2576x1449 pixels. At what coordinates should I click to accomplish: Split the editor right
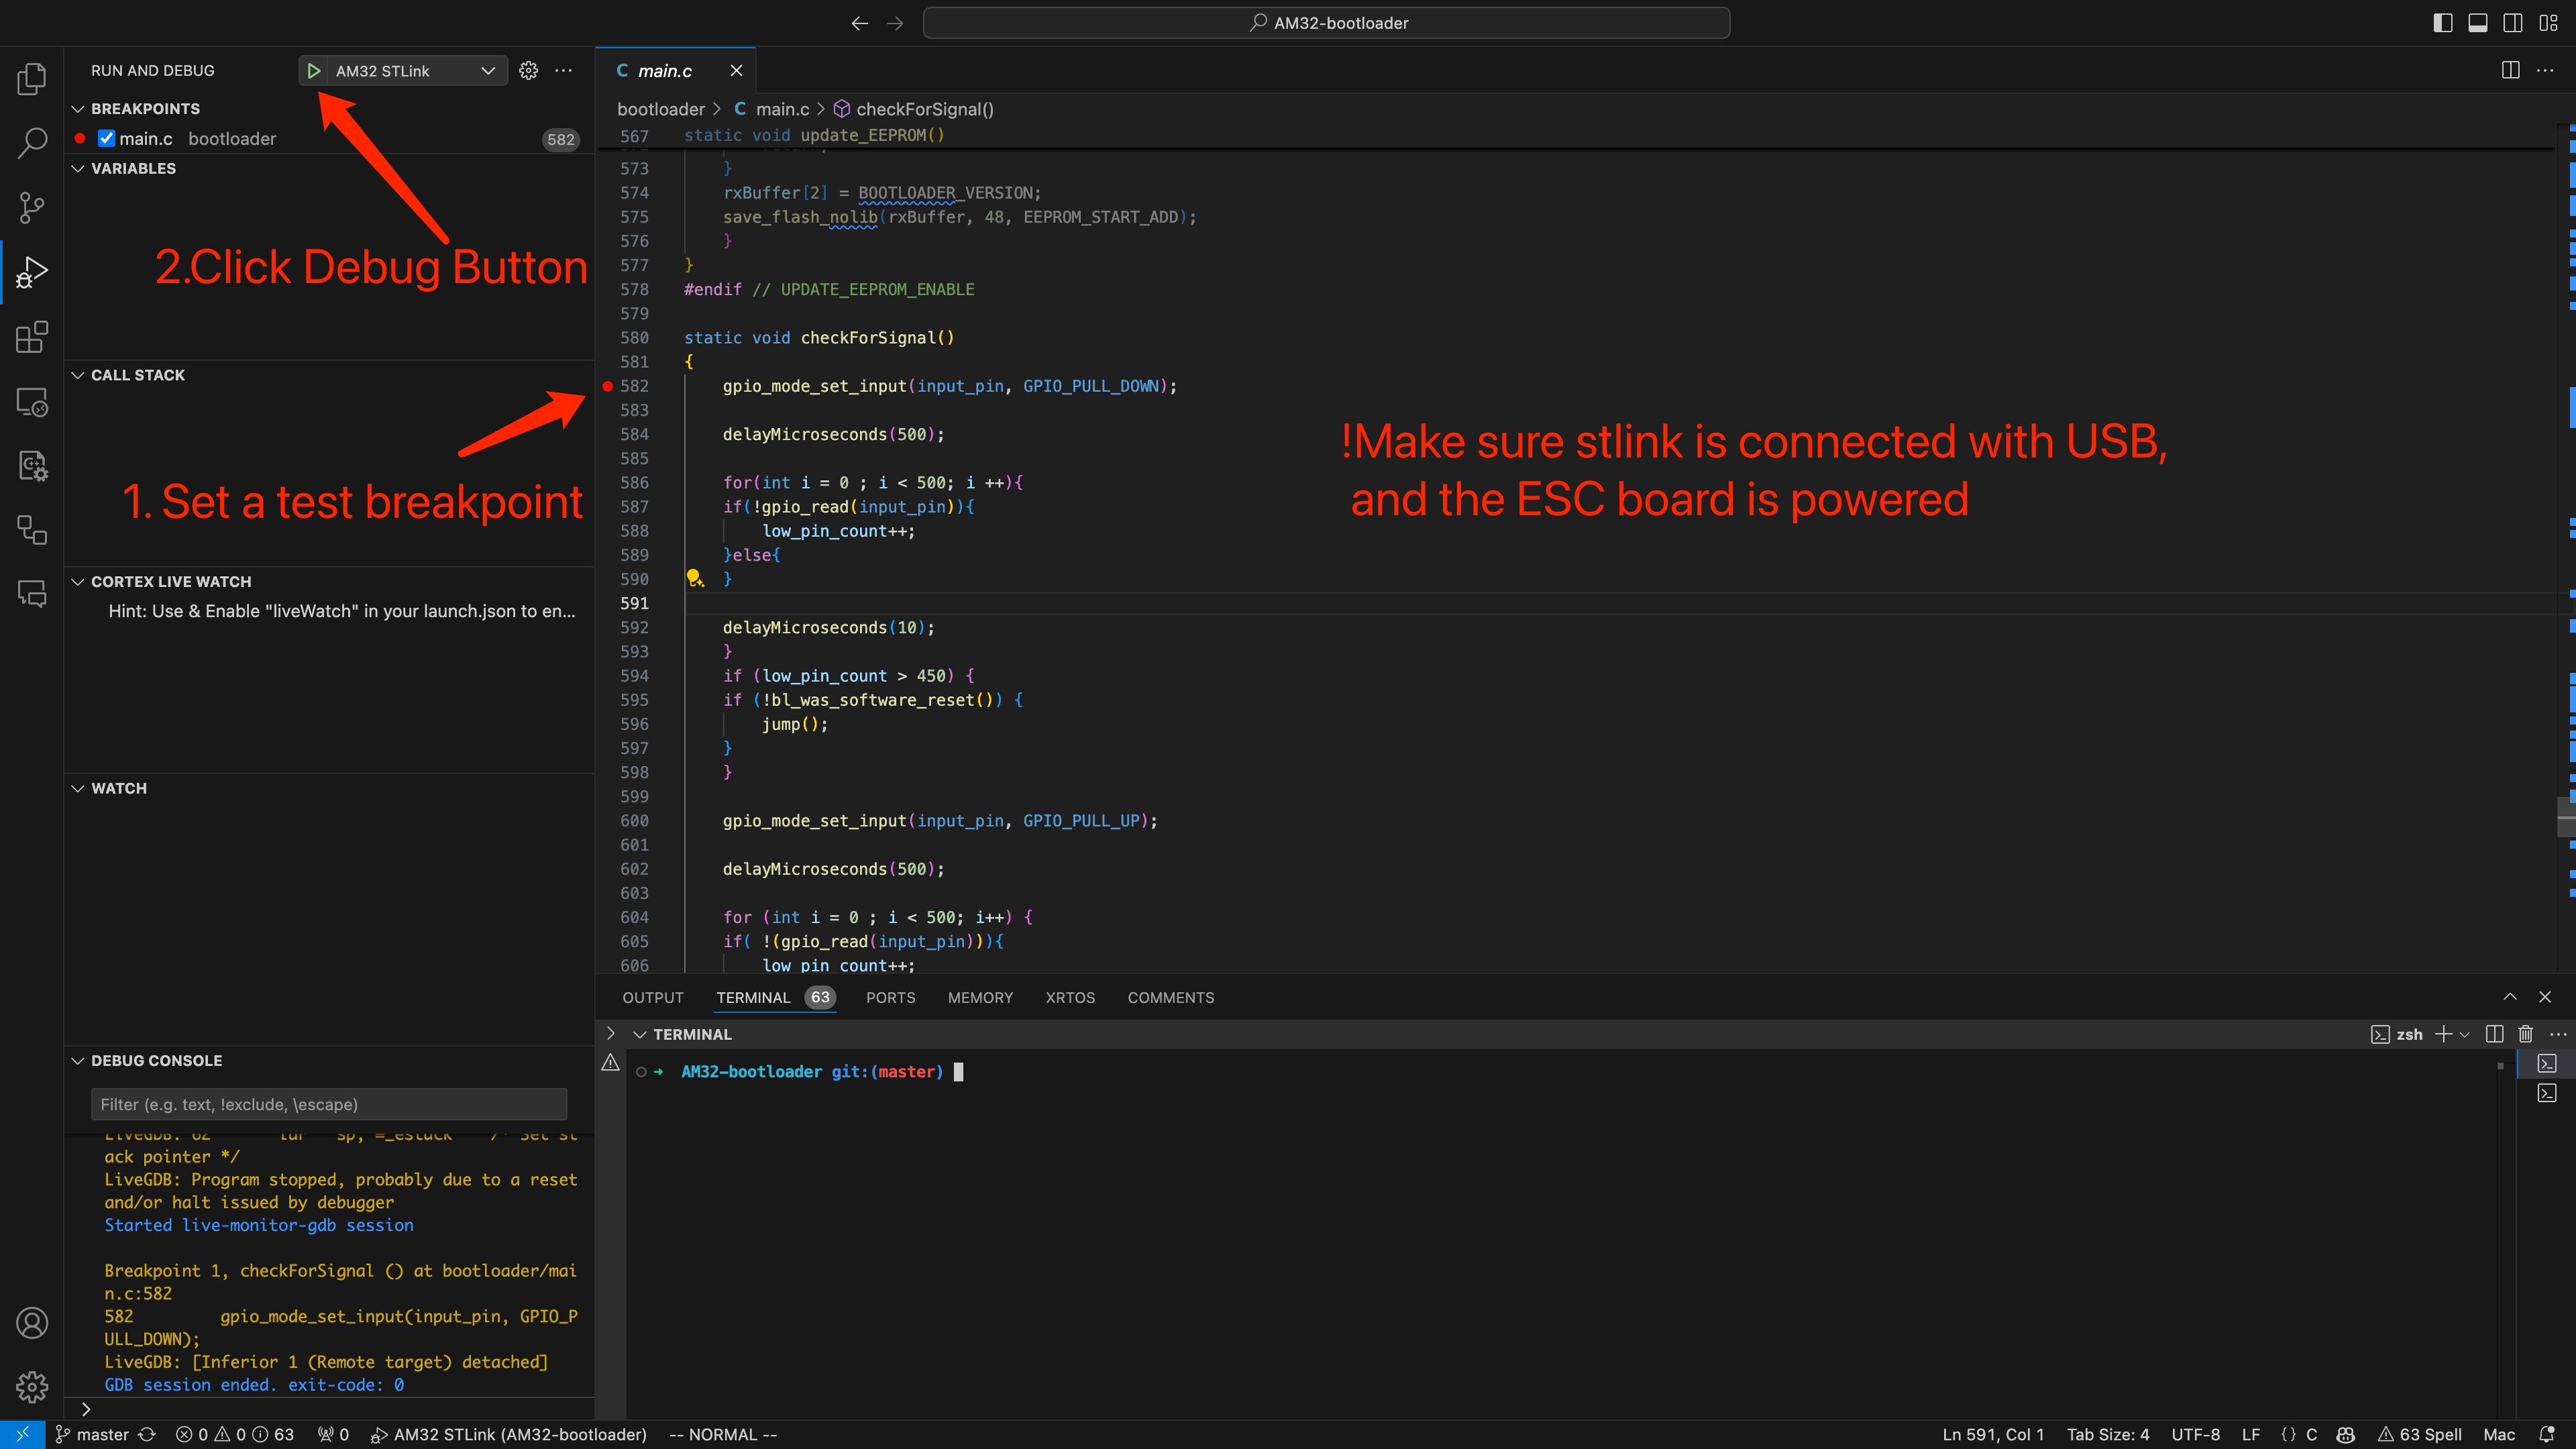(x=2510, y=70)
